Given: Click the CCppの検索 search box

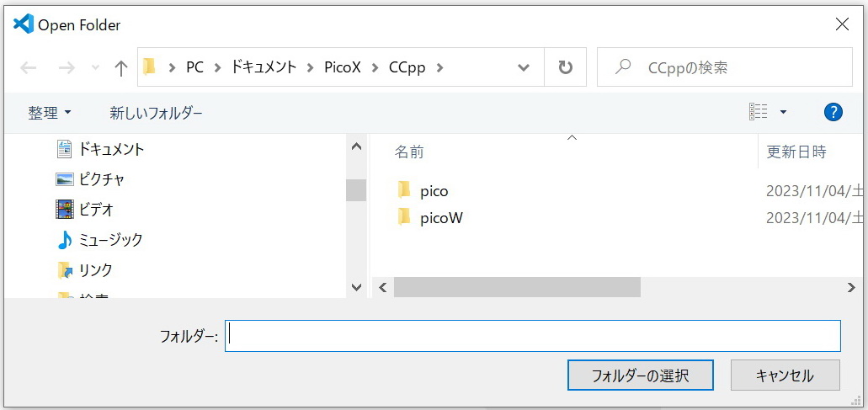Looking at the screenshot, I should (725, 67).
